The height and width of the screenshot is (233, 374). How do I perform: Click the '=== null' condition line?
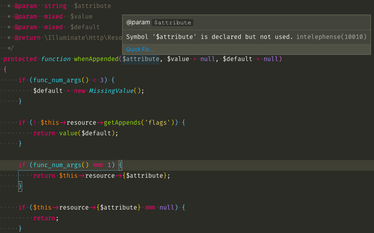click(102, 207)
